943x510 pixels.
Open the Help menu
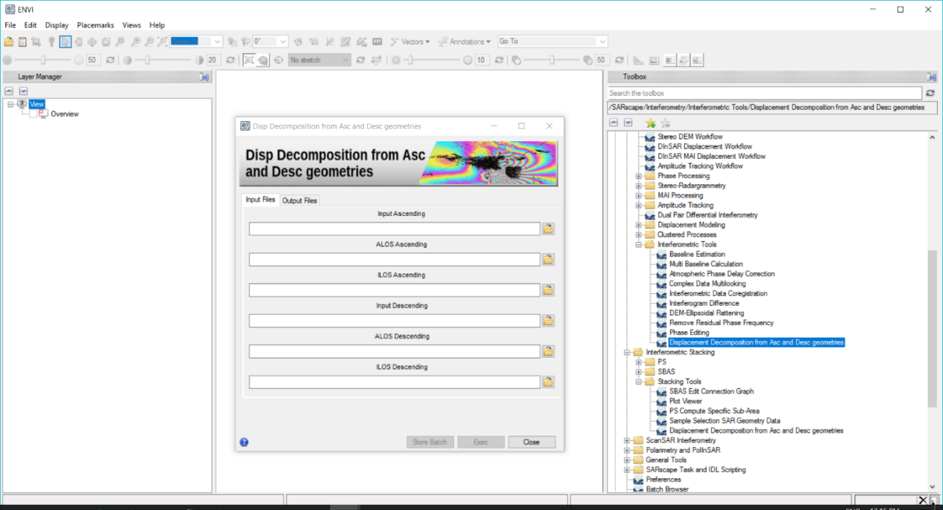click(157, 25)
